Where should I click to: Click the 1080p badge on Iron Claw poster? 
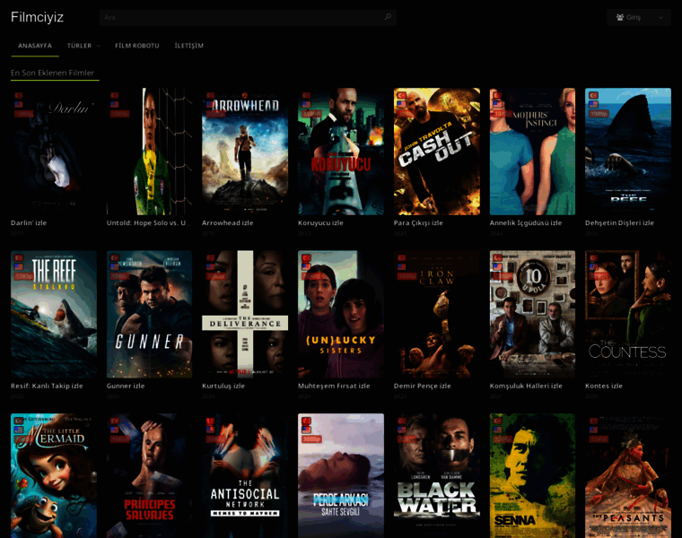[407, 276]
